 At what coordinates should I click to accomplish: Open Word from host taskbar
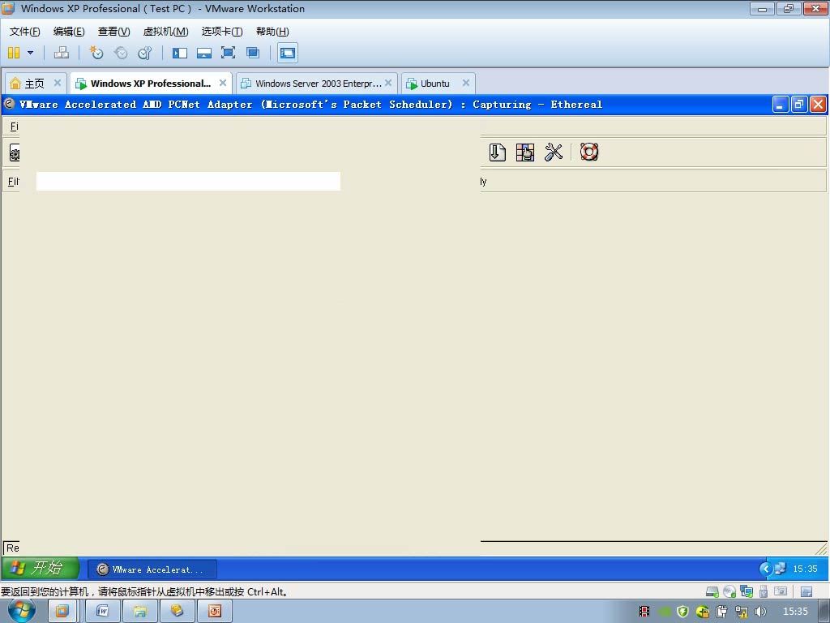click(x=103, y=612)
